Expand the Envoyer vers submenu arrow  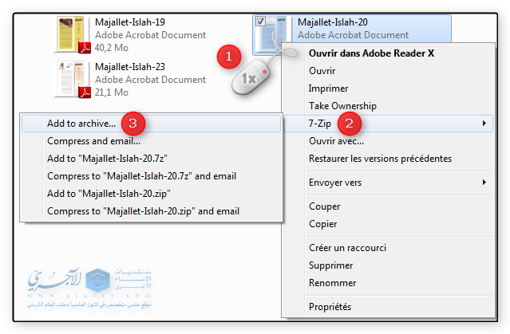[x=484, y=183]
